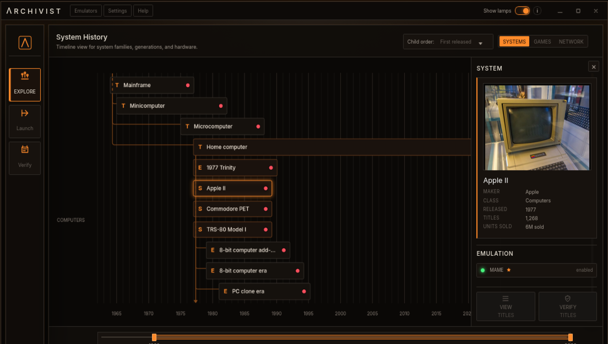Toggle the red lamp on TRS-80 Model I
608x344 pixels.
[265, 229]
